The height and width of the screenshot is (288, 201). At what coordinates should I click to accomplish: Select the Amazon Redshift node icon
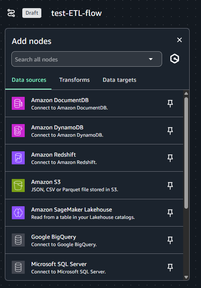point(18,158)
